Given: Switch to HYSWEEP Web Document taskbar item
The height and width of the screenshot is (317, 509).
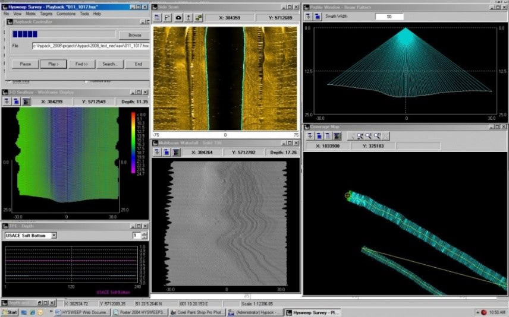Looking at the screenshot, I should click(x=83, y=312).
